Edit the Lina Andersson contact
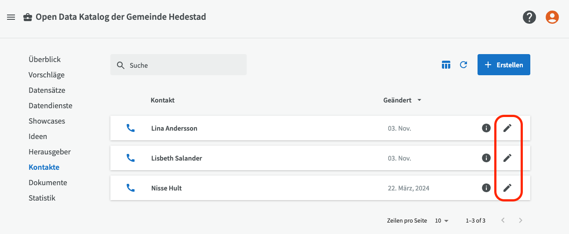The image size is (569, 234). pos(507,128)
